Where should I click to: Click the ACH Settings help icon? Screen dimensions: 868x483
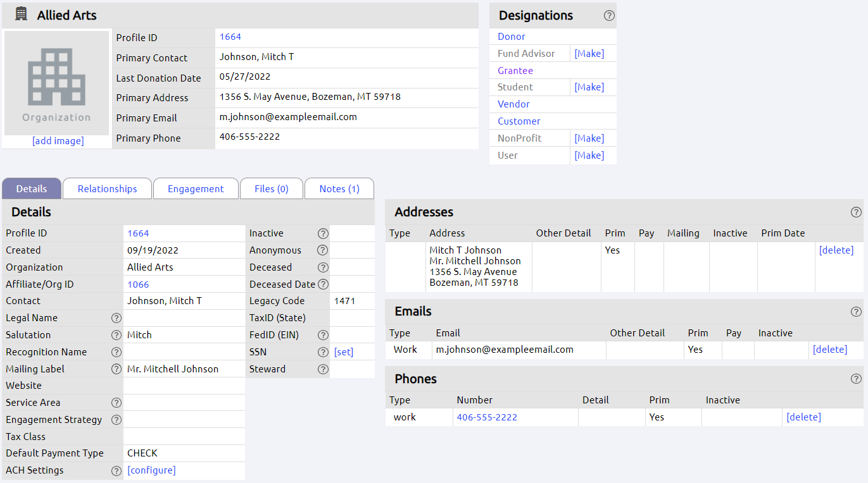116,470
